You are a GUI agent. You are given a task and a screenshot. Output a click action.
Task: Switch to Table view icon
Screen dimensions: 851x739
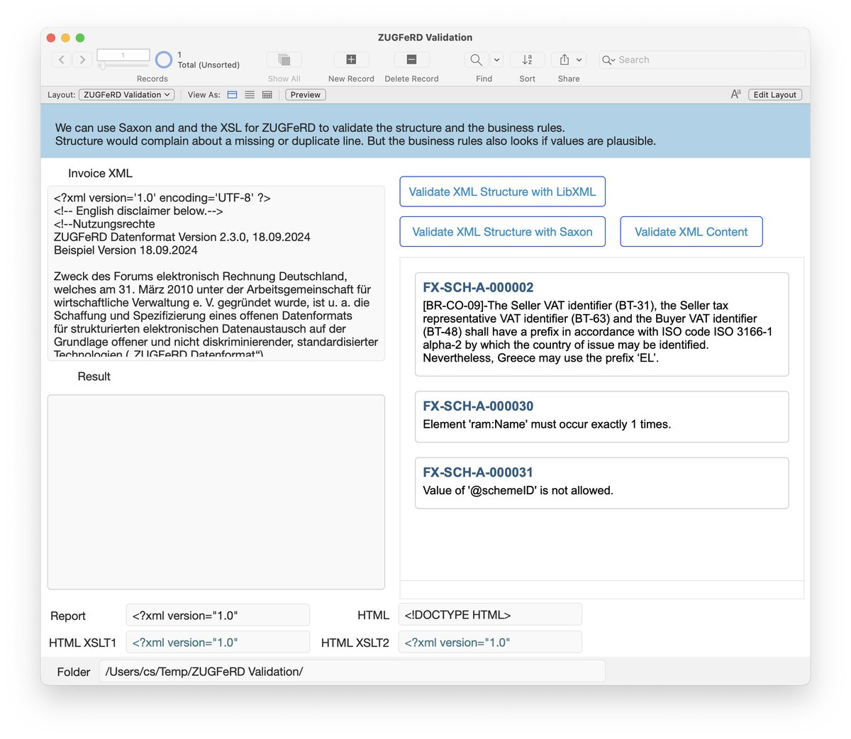pos(267,94)
